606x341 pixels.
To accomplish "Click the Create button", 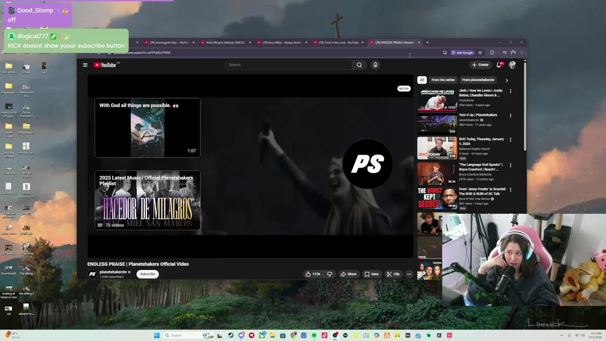I will click(480, 65).
